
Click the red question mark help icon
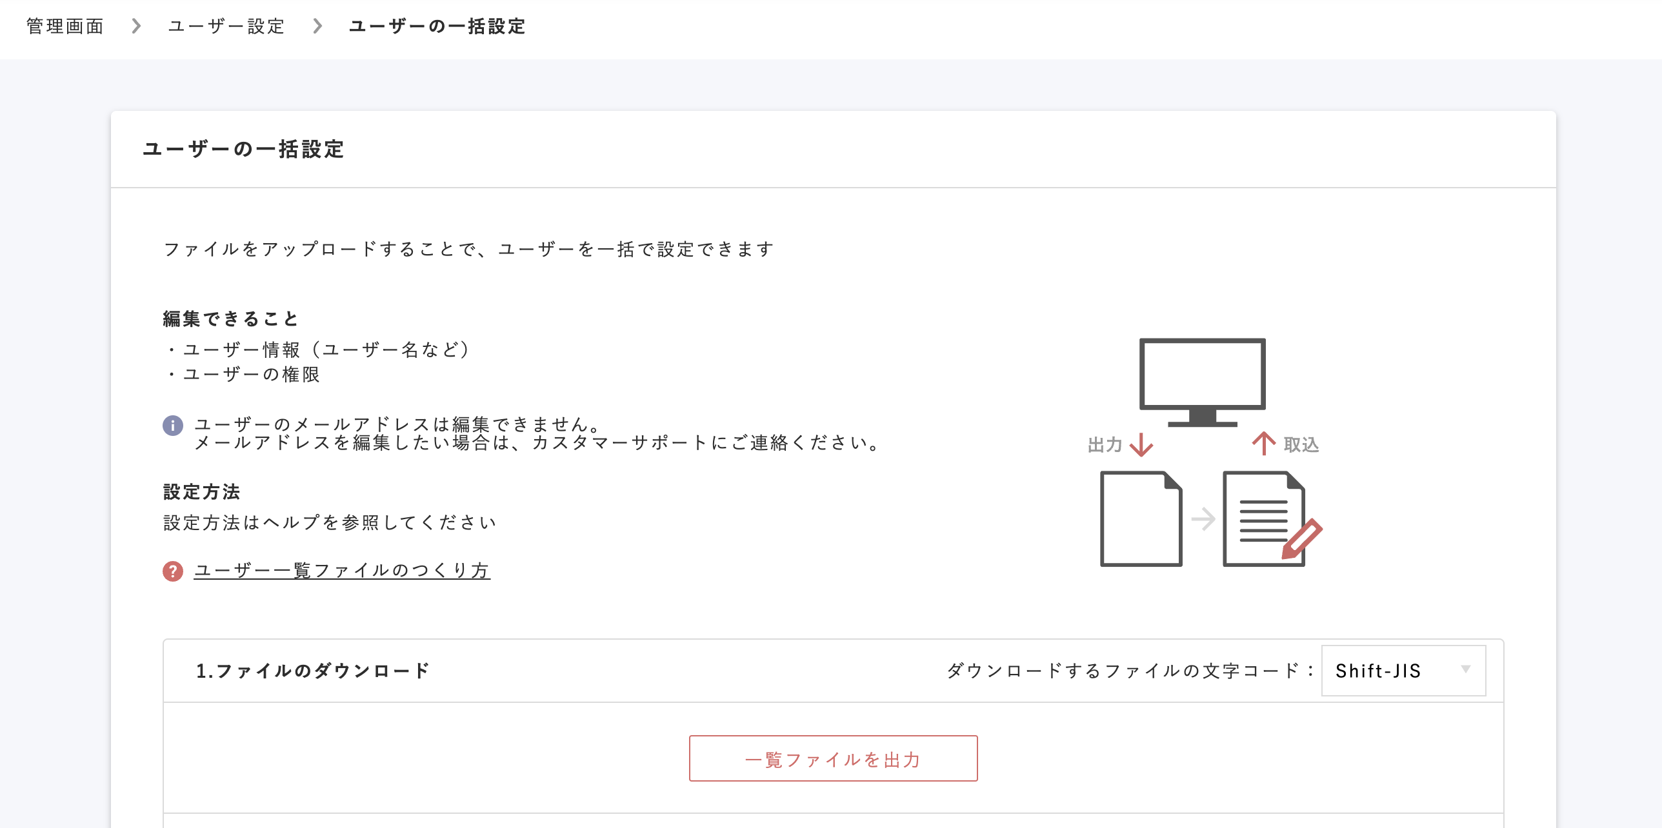(173, 571)
